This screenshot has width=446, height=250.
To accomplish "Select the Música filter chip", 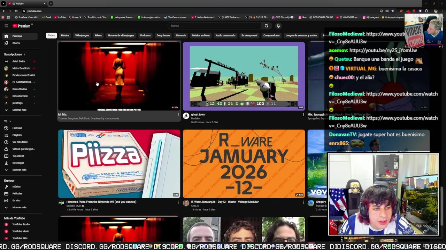I will [65, 35].
